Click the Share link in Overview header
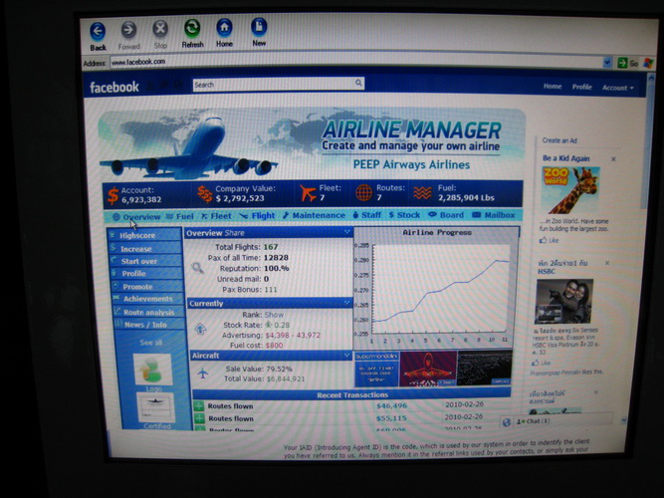Screen dimensions: 664x498 [x=234, y=233]
